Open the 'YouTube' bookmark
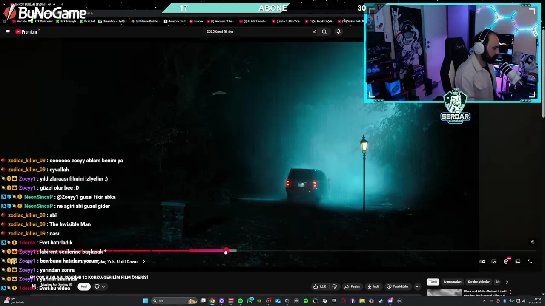The image size is (545, 306). point(20,21)
